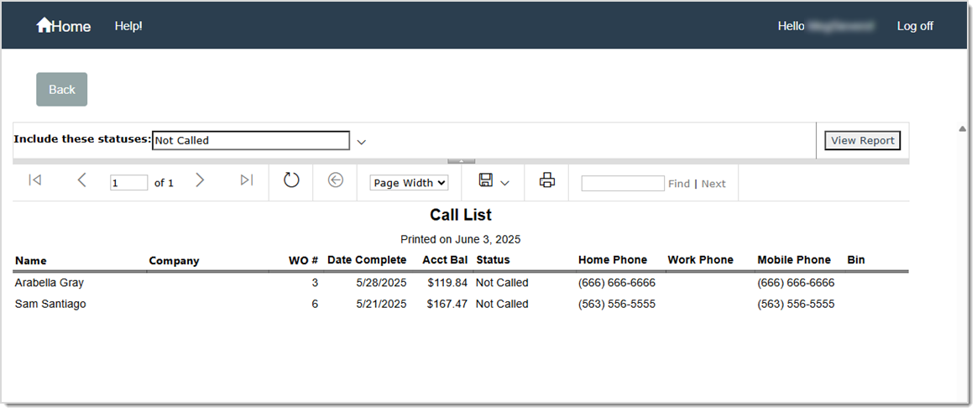
Task: Click Arabella Gray's Not Called status
Action: pyautogui.click(x=502, y=282)
